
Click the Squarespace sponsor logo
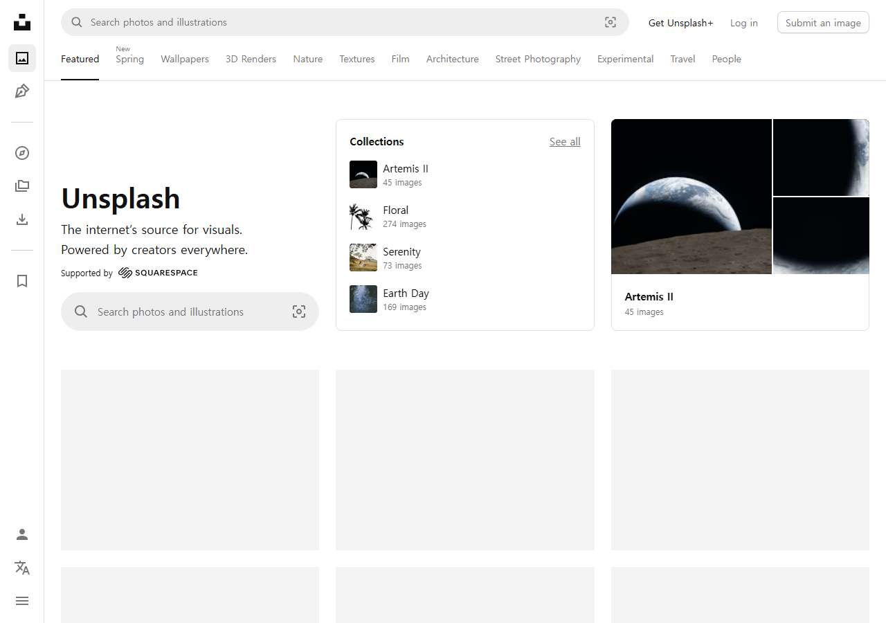(x=158, y=273)
